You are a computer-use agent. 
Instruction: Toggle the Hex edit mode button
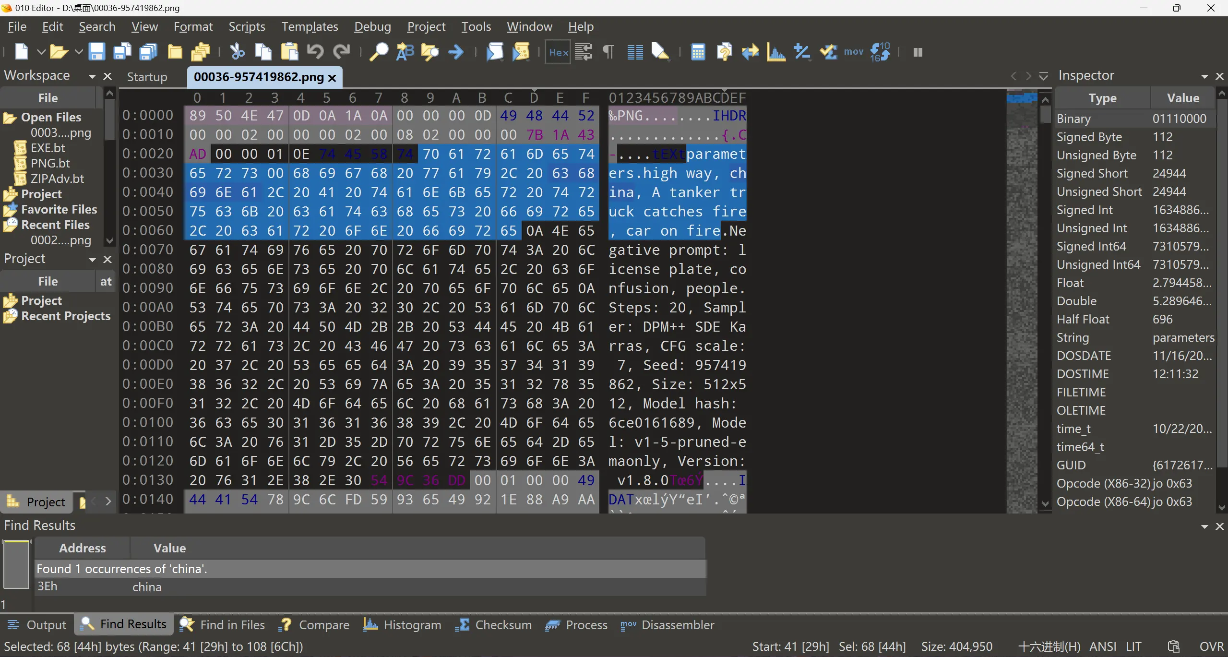[x=558, y=52]
